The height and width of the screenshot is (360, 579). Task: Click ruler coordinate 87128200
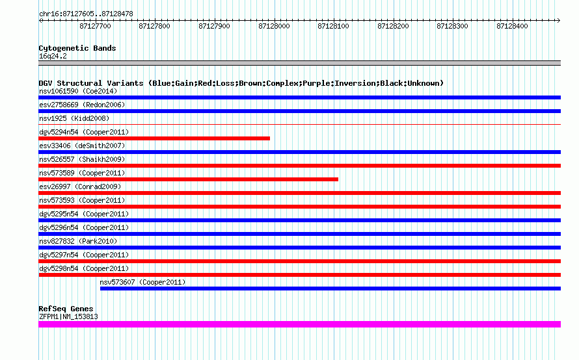pyautogui.click(x=393, y=26)
